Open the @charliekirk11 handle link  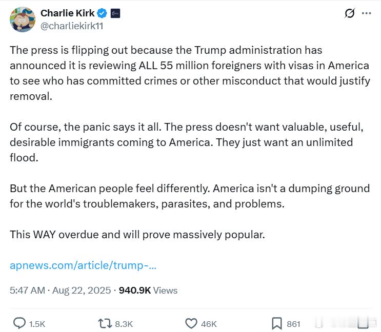[x=72, y=26]
